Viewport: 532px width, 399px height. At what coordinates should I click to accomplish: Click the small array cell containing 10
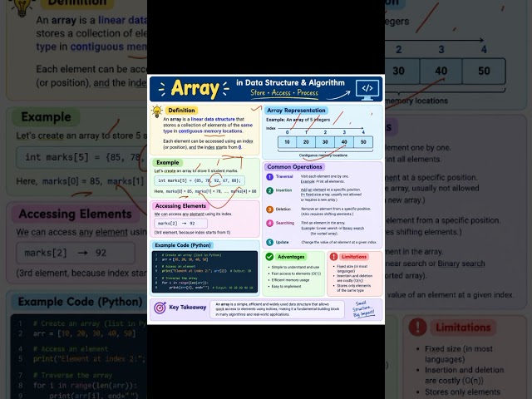tap(287, 142)
